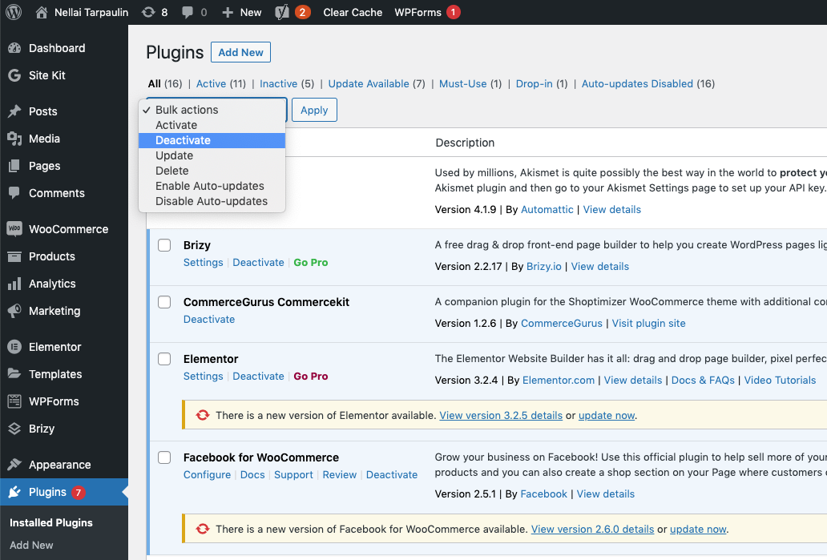The height and width of the screenshot is (560, 827).
Task: Click the Appearance paintbrush icon
Action: [x=14, y=465]
